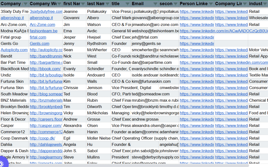Open the bit.ly/boutique link for Undiz

pyautogui.click(x=46, y=75)
